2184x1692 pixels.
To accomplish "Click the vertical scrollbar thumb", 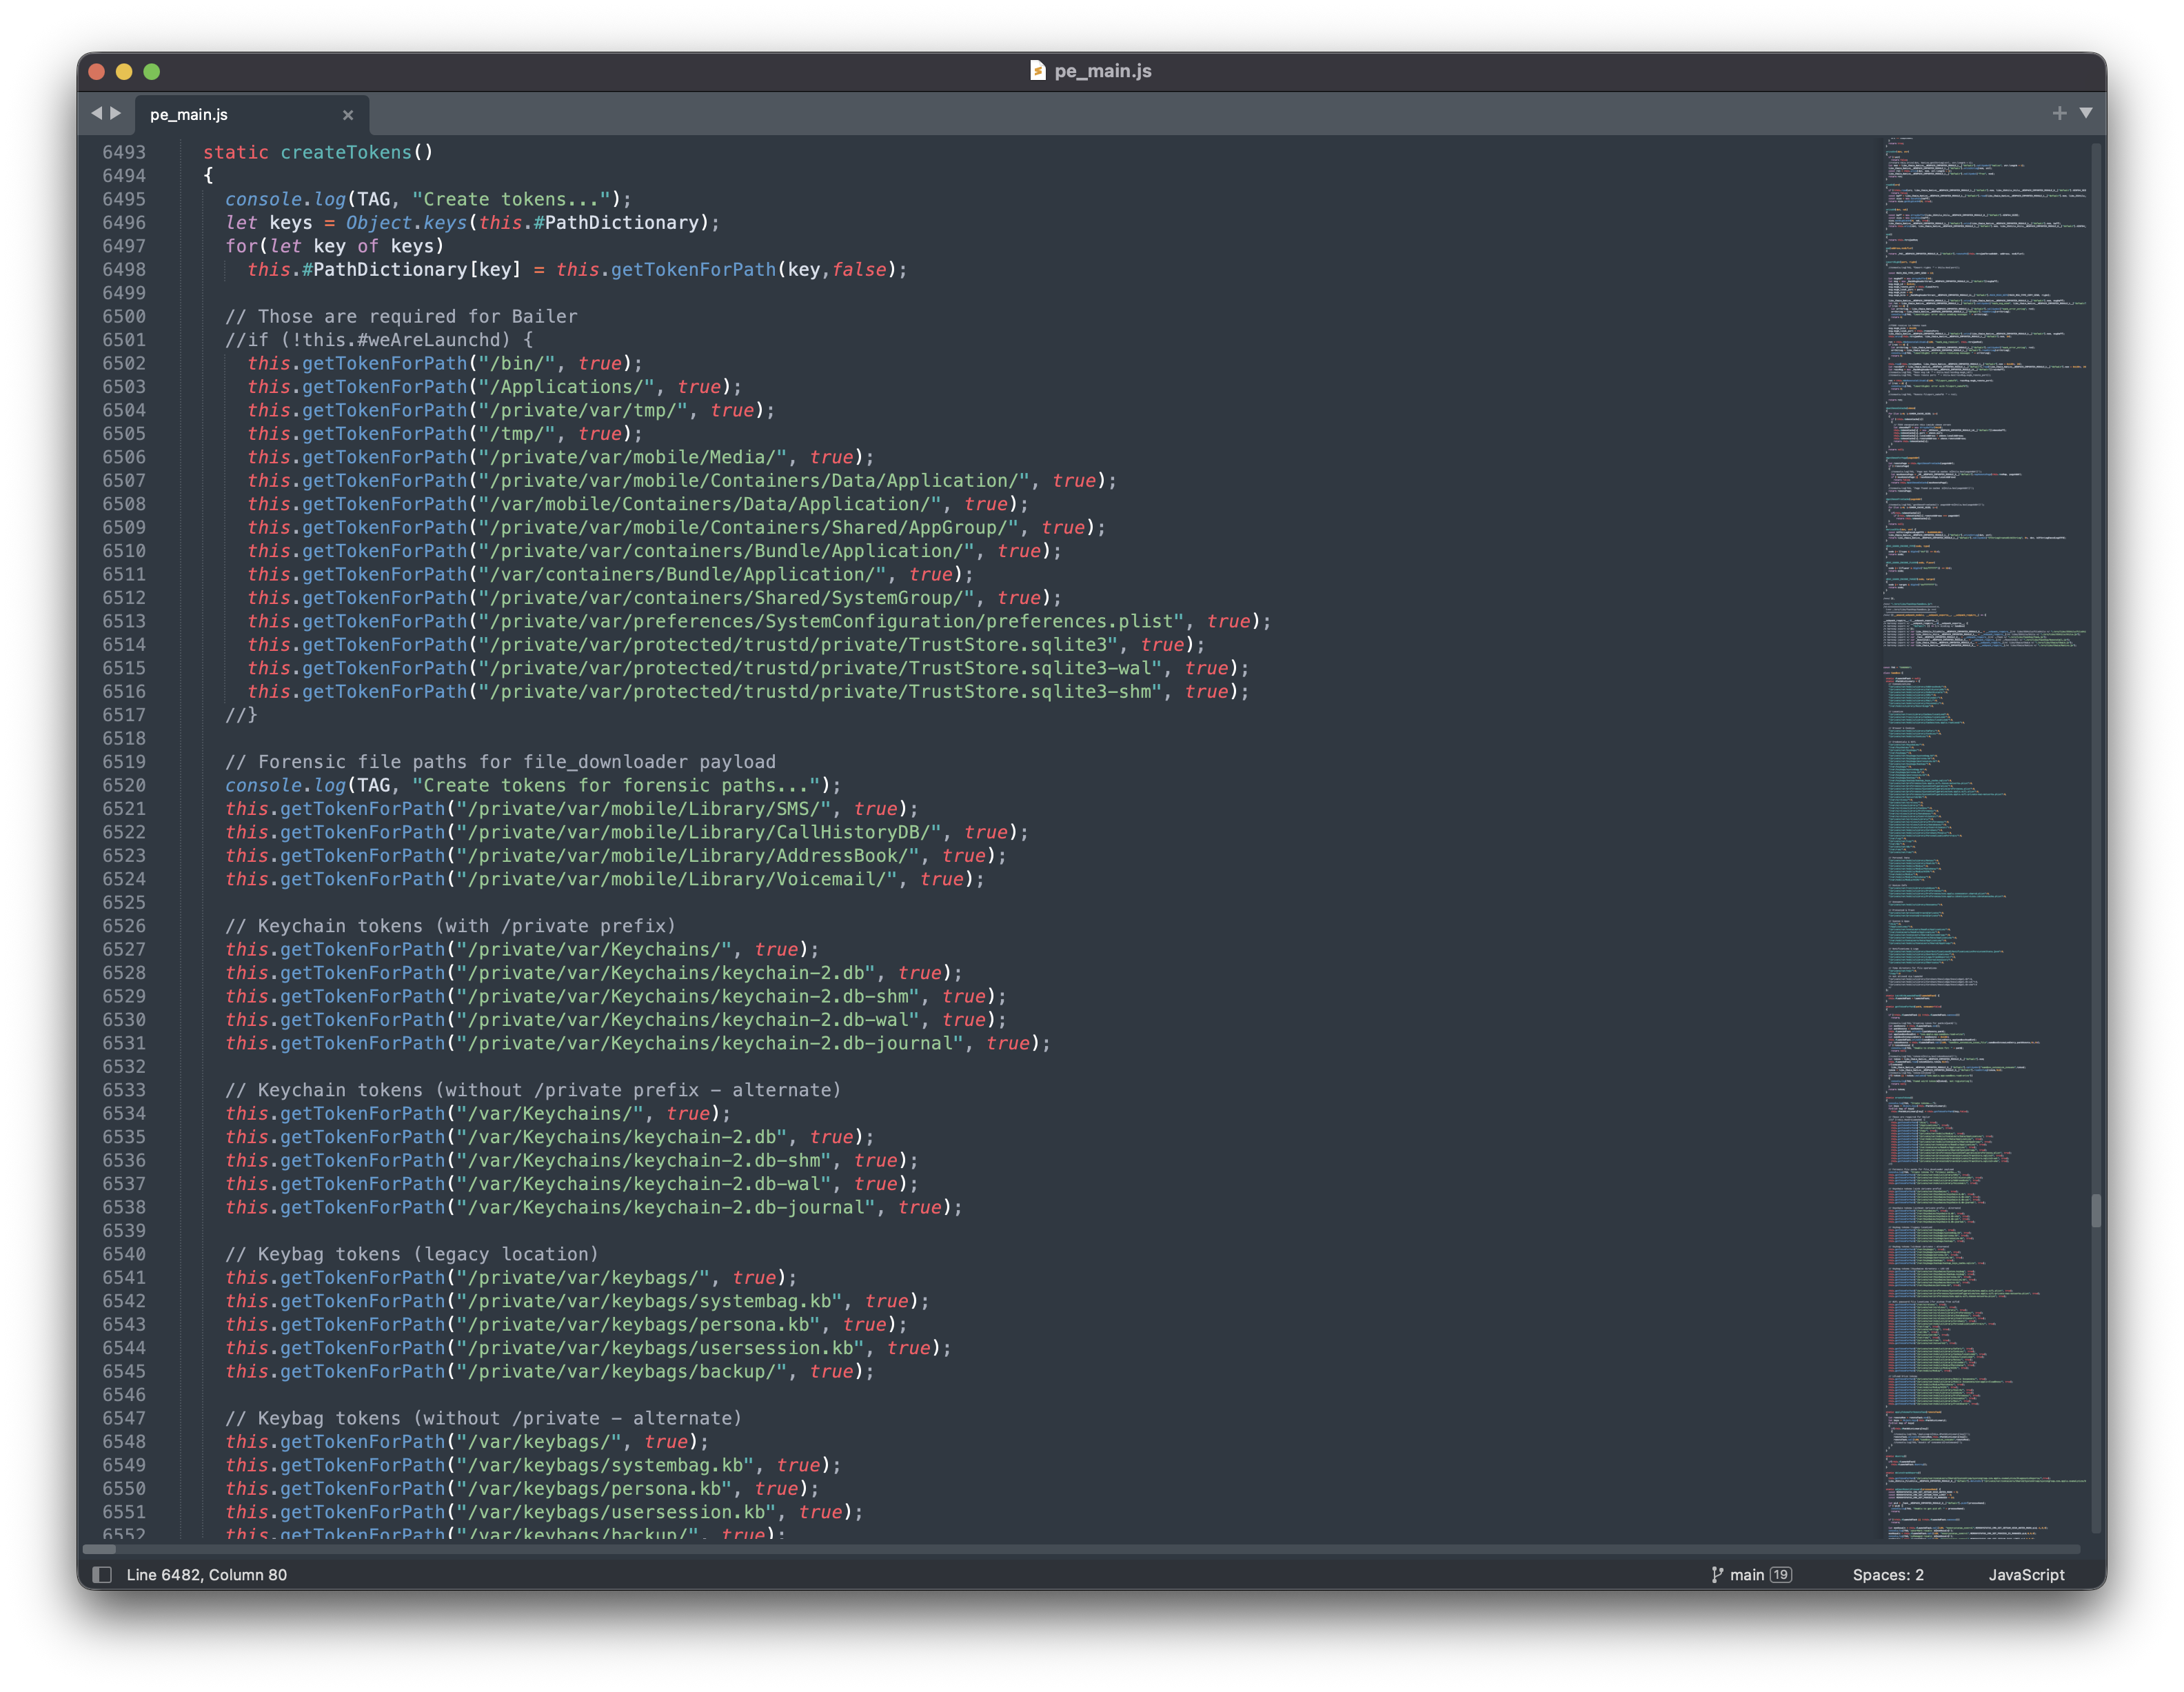I will click(2096, 1210).
